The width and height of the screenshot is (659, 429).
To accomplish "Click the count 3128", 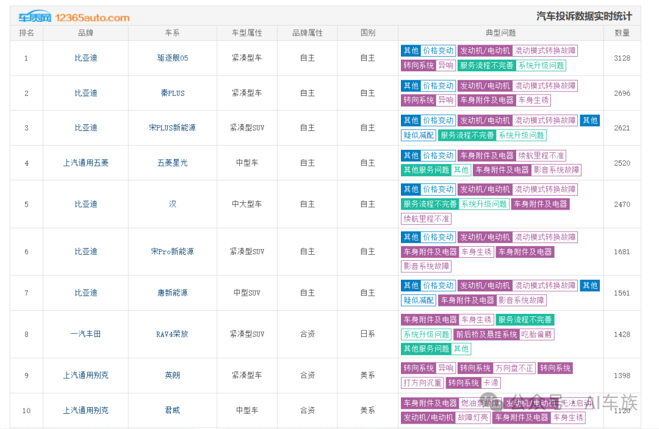I will click(622, 58).
